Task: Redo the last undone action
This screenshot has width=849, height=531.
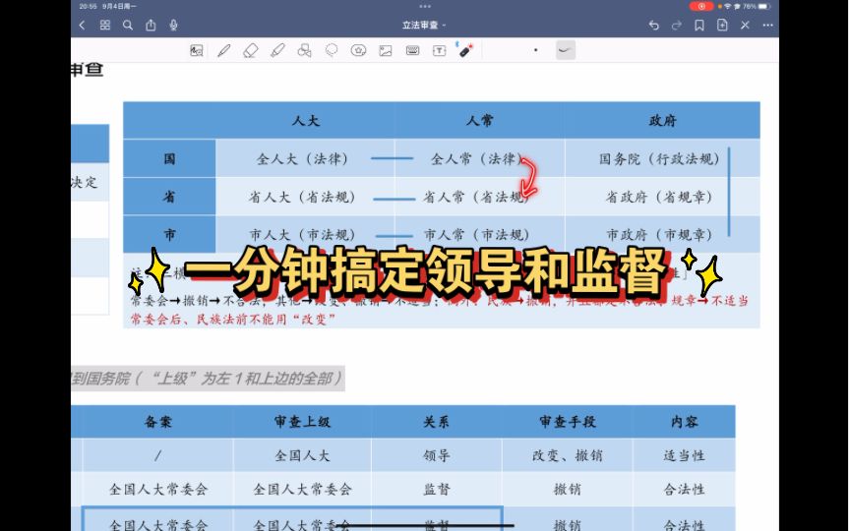Action: (x=676, y=25)
